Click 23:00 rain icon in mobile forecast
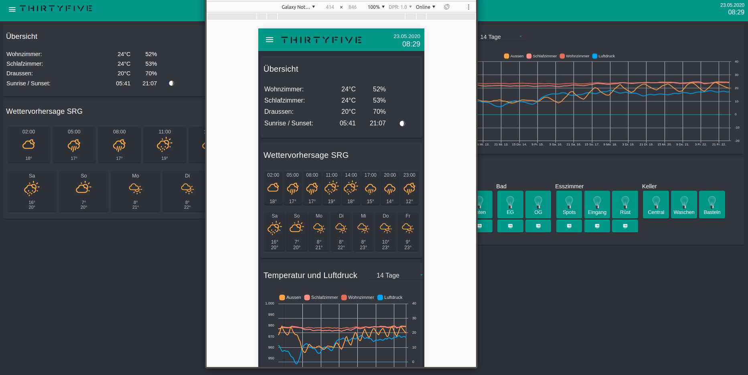Image resolution: width=748 pixels, height=375 pixels. (409, 188)
